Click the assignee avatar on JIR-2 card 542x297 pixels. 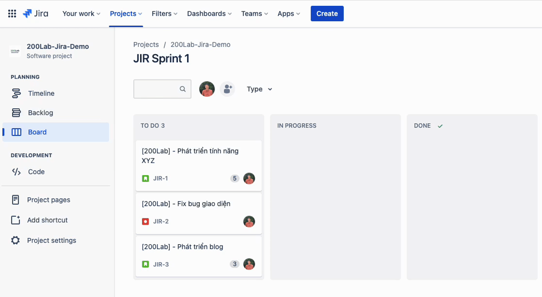tap(249, 221)
